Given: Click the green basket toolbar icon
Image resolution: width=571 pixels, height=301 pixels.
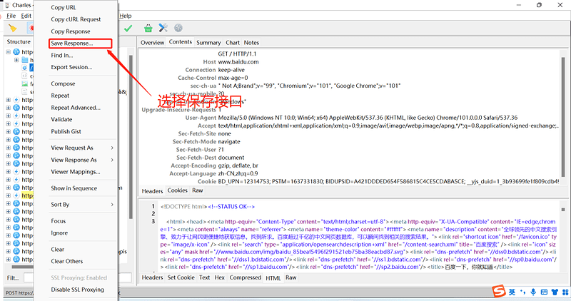Looking at the screenshot, I should tap(148, 28).
